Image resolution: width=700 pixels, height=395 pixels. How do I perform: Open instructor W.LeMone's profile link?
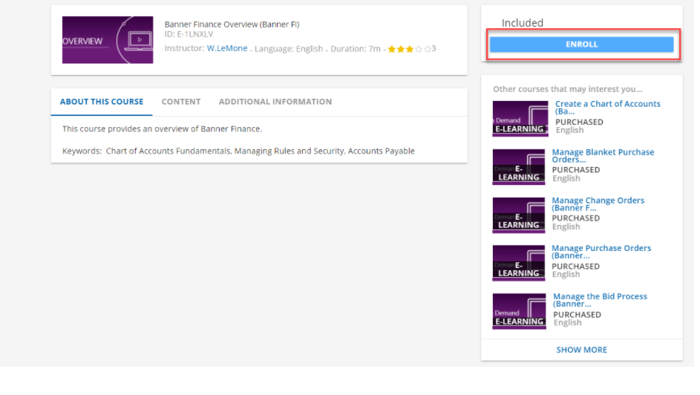point(227,48)
